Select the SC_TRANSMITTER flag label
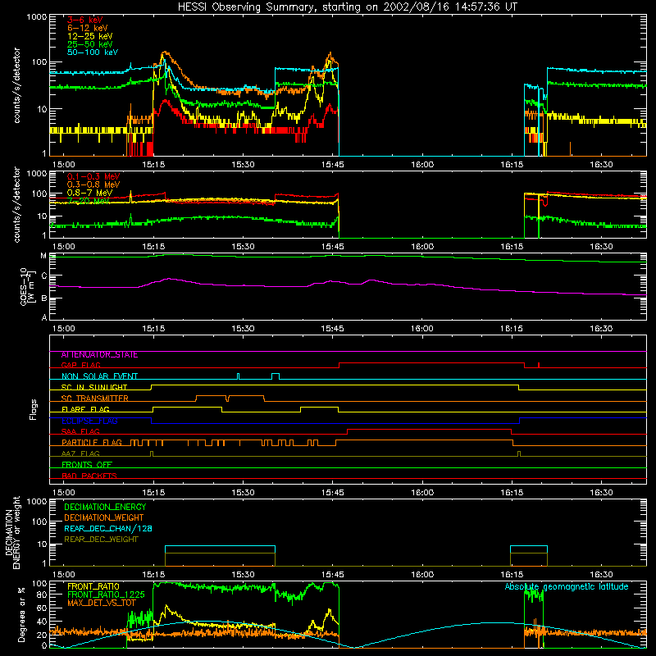Screen dimensions: 656x656 point(94,399)
